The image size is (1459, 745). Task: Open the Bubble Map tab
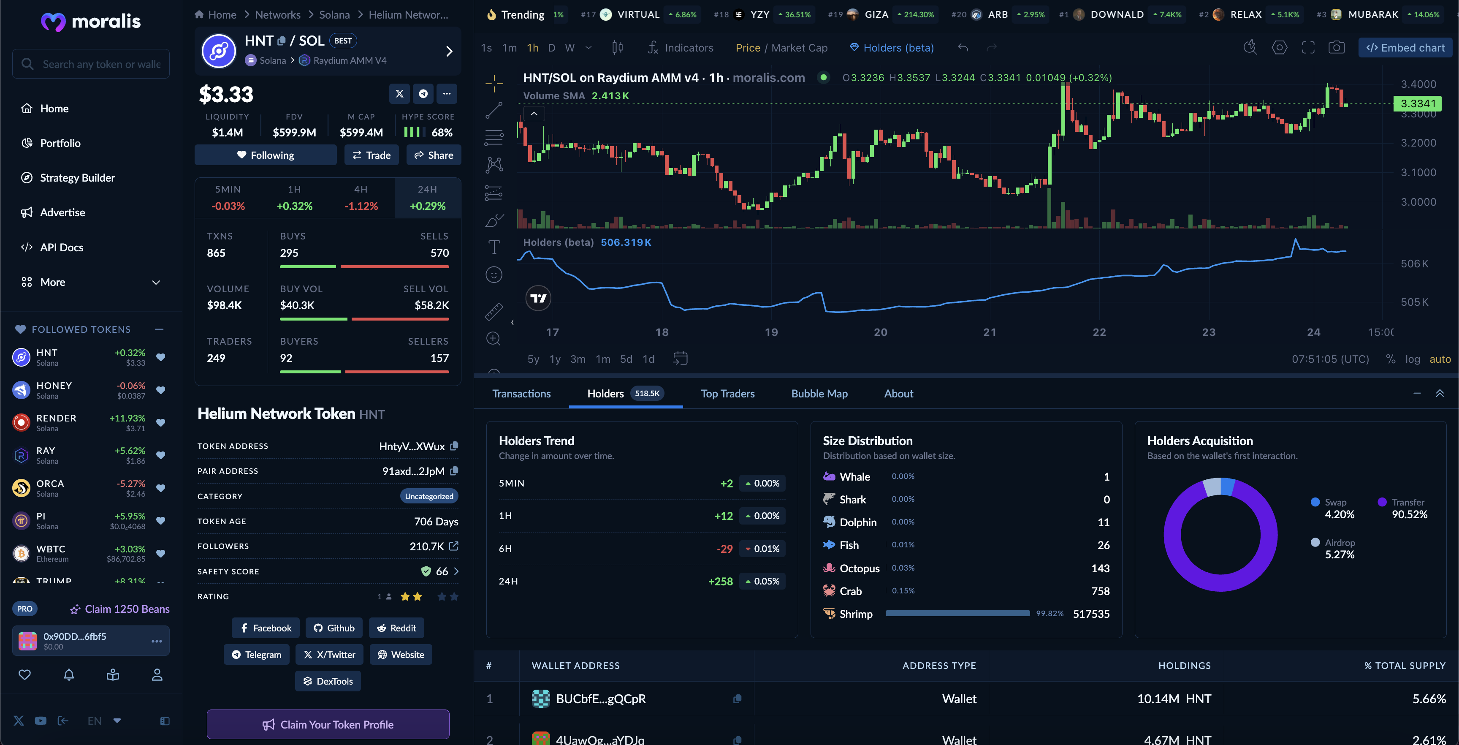[819, 393]
